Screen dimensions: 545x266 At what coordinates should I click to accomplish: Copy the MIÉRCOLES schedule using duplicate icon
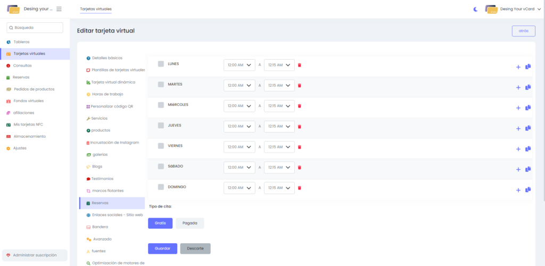[x=528, y=107]
